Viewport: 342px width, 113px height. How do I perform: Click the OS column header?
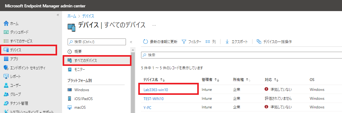312,80
